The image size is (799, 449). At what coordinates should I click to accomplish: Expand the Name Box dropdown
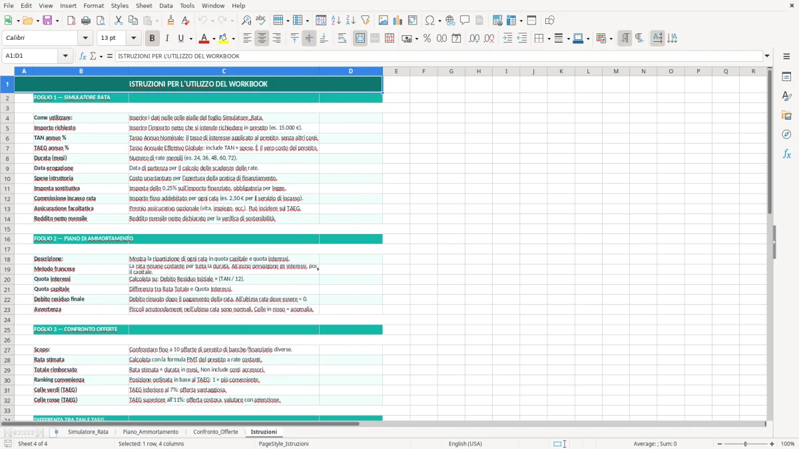[66, 56]
